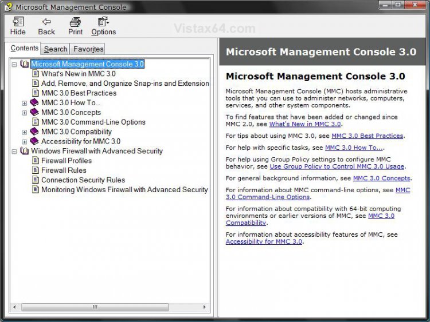Select the MMC 3.0 Concepts tree label
The height and width of the screenshot is (322, 430).
(x=71, y=113)
